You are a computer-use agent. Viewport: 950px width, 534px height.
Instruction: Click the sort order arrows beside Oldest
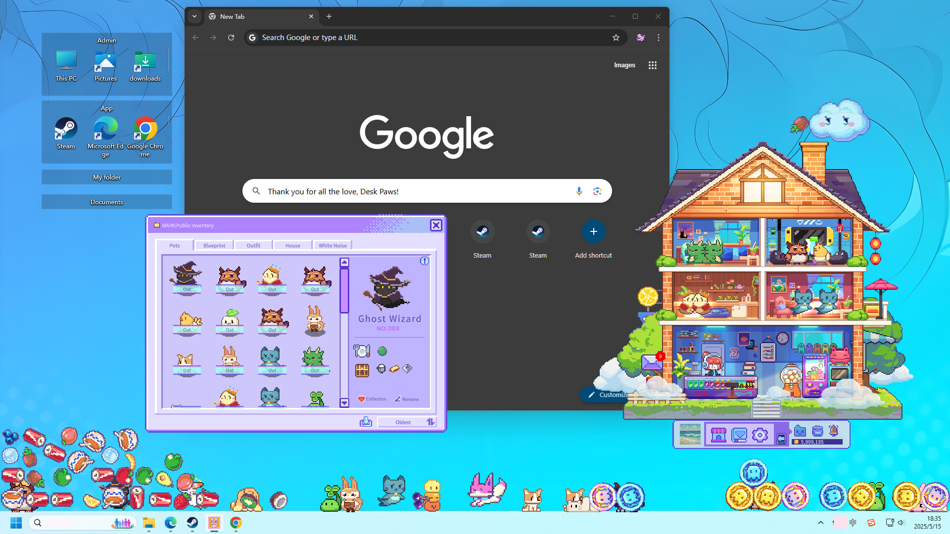coord(430,422)
